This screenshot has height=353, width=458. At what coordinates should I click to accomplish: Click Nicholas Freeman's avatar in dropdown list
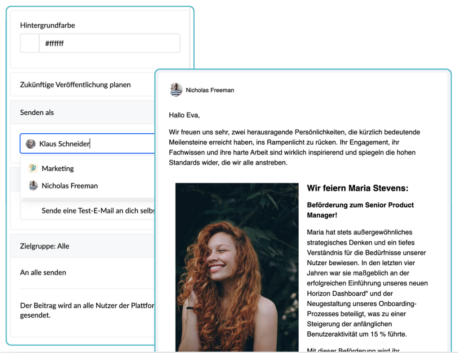(33, 186)
